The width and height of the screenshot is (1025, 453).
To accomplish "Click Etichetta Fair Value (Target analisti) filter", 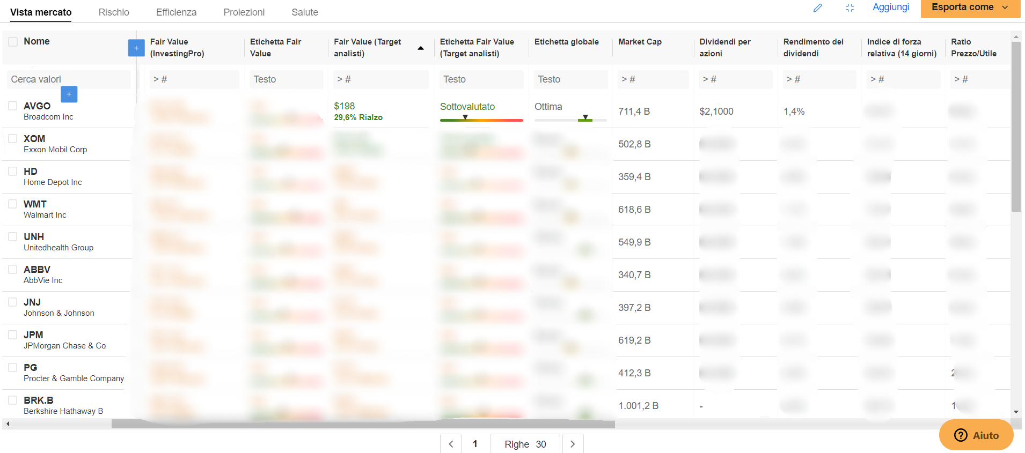I will [x=481, y=79].
